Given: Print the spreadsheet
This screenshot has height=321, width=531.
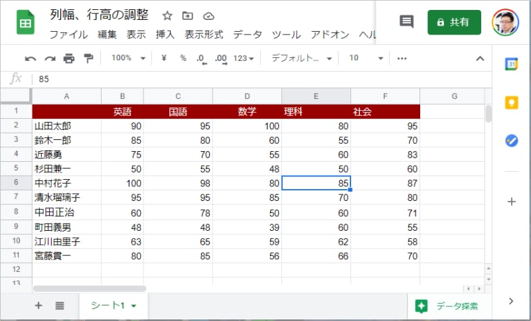Looking at the screenshot, I should (69, 58).
